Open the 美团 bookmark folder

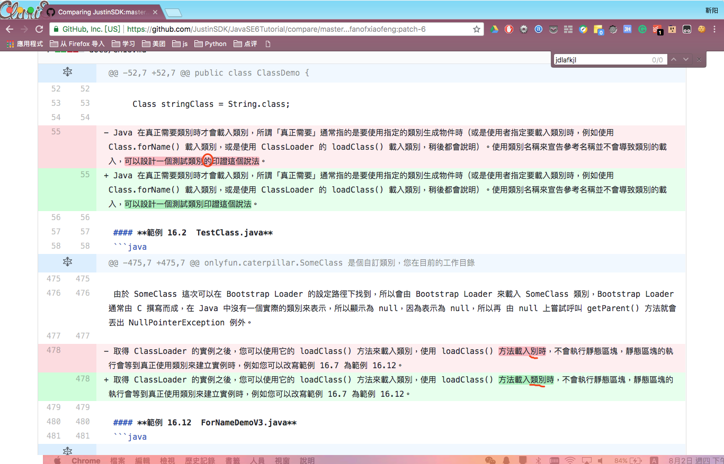(154, 44)
